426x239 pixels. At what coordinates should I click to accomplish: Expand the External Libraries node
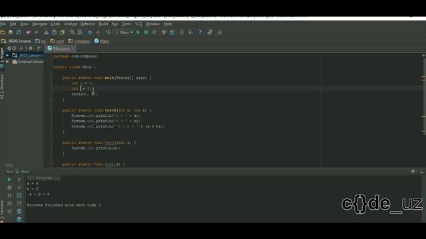(7, 62)
